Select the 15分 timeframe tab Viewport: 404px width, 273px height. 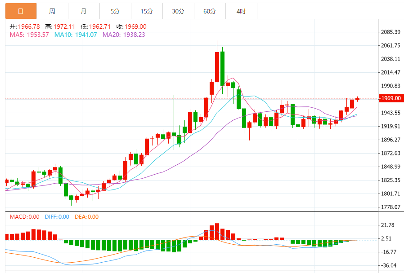(147, 11)
